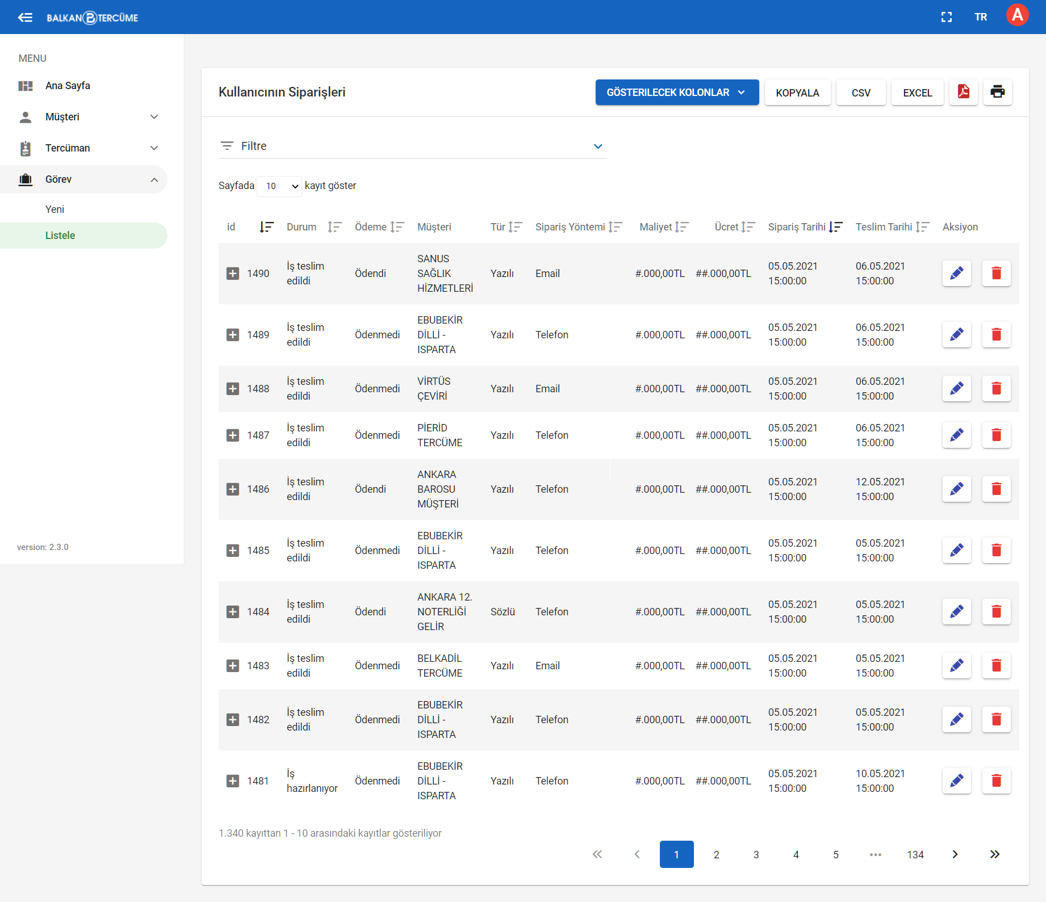
Task: Collapse the Görev menu
Action: (x=84, y=179)
